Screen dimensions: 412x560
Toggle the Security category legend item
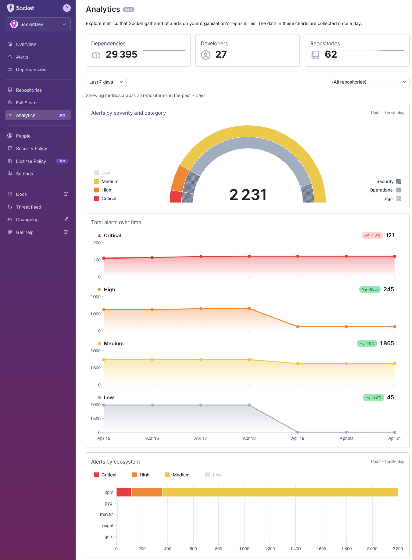[389, 181]
